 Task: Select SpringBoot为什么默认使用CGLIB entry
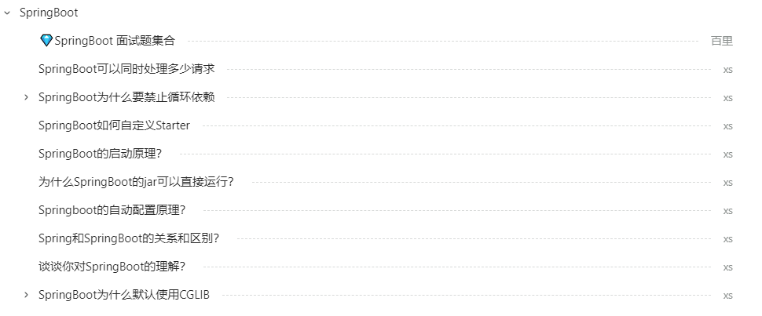tap(124, 295)
